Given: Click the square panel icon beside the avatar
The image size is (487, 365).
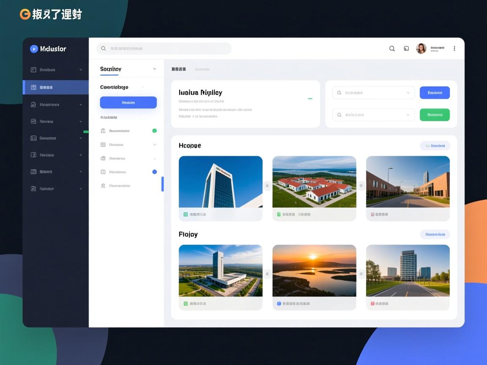Looking at the screenshot, I should point(406,49).
